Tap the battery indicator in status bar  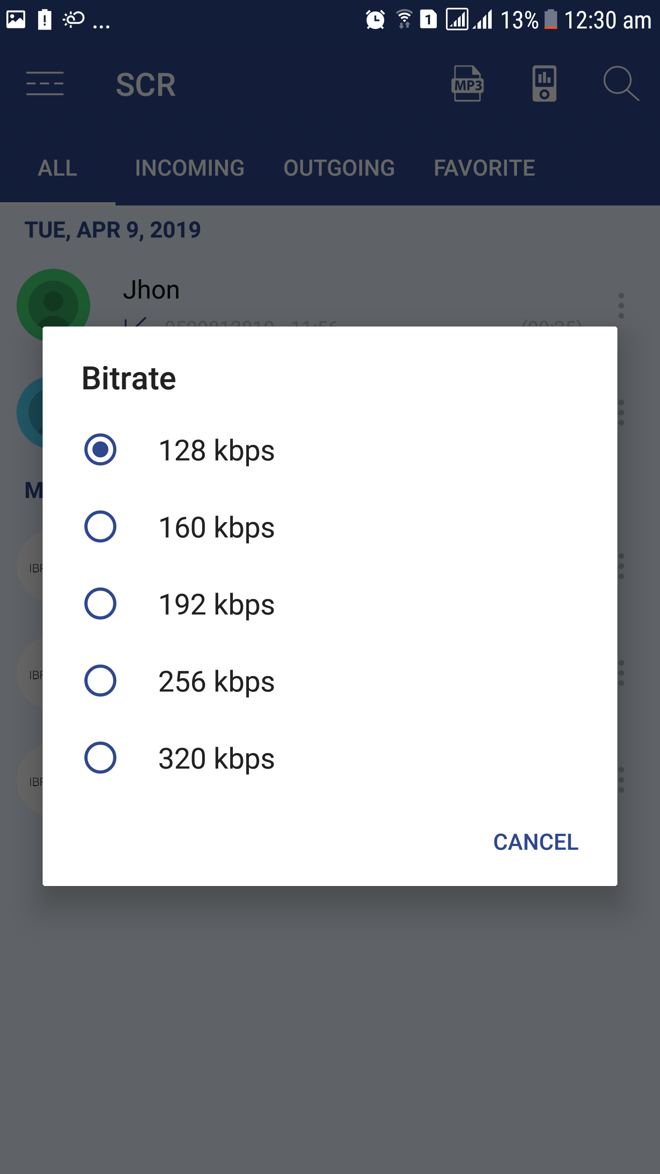point(550,19)
